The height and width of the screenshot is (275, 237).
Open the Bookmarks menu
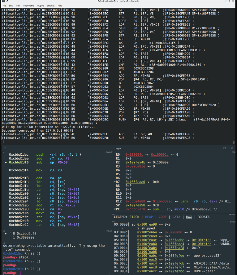point(28,6)
